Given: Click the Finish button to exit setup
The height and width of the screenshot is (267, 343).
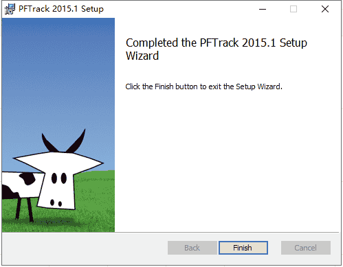Looking at the screenshot, I should coord(243,248).
